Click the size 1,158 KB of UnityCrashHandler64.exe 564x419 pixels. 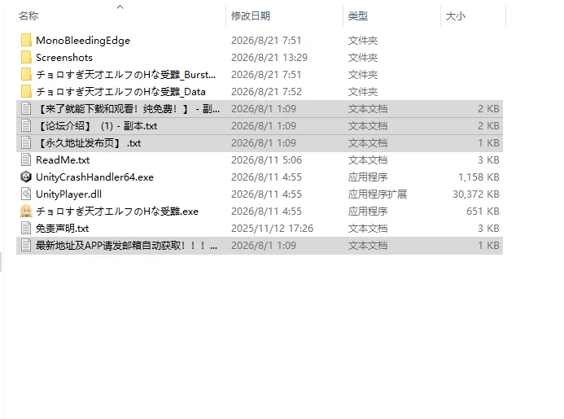click(479, 177)
